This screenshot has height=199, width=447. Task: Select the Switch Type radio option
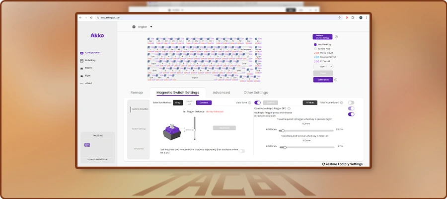(x=315, y=49)
